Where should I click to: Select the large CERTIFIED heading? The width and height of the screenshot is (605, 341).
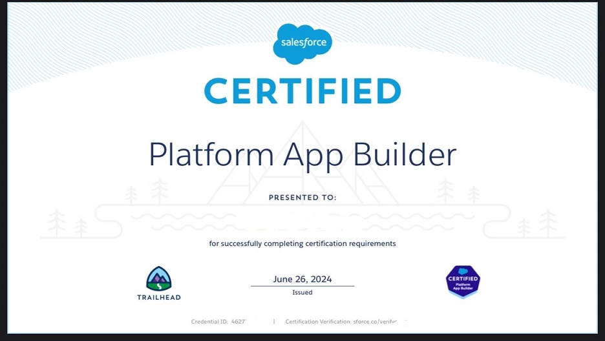[302, 91]
